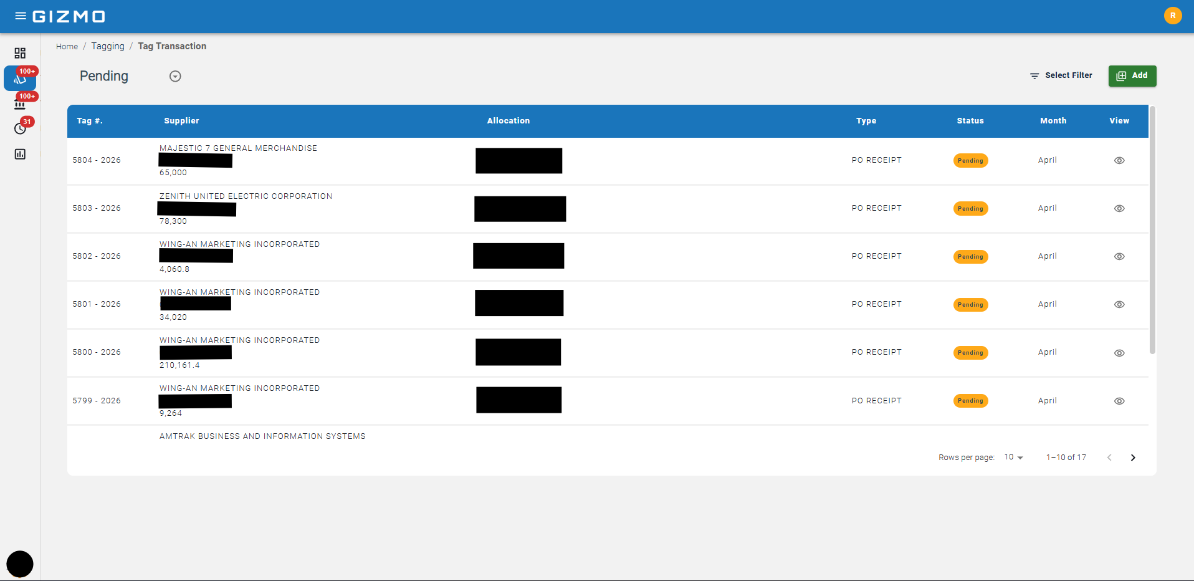1194x581 pixels.
Task: Sort by the Type column header
Action: click(x=866, y=121)
